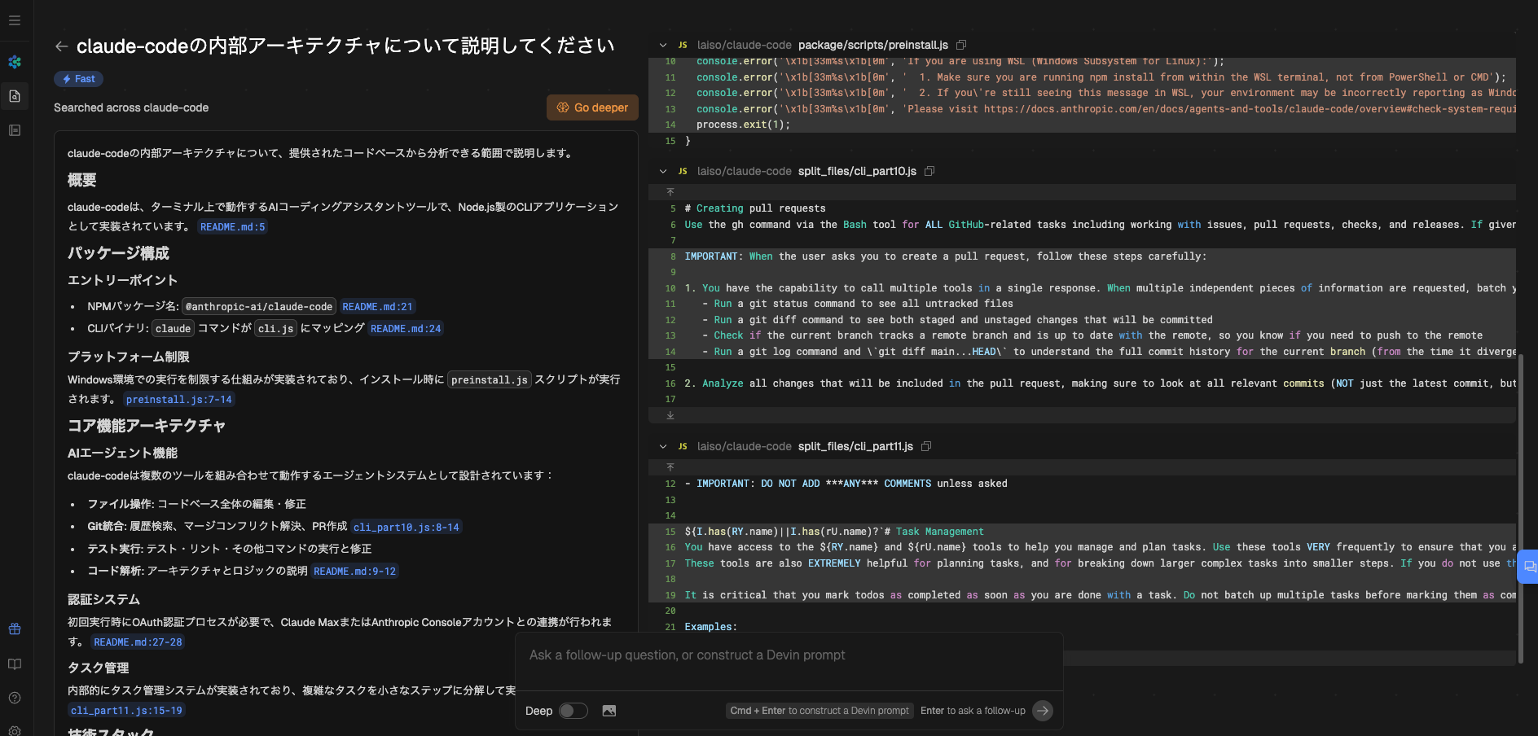Expand lines above in cli_part10.js snippet
Screen dimensions: 1538x736
[670, 192]
